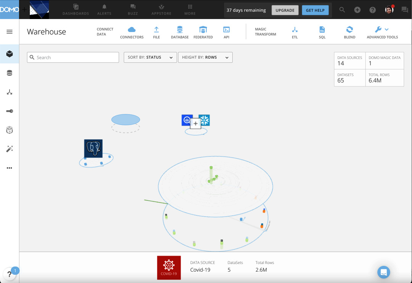The width and height of the screenshot is (412, 283).
Task: Open the Magic ETL tool
Action: pyautogui.click(x=295, y=32)
